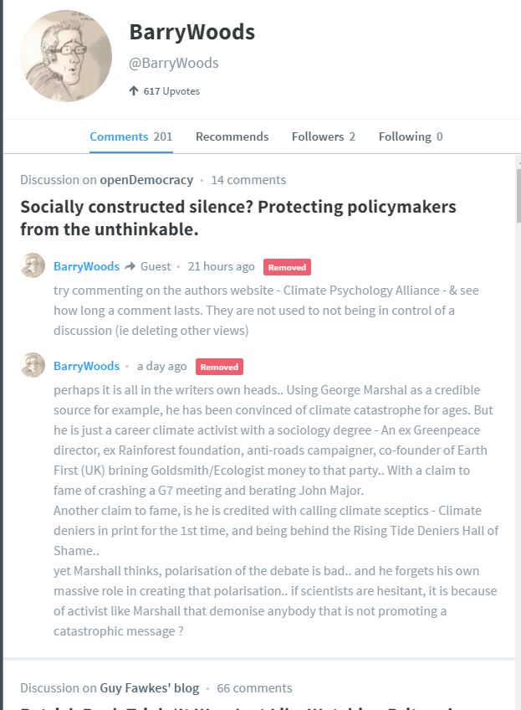Open the Followers 2 tab
Viewport: 521px width, 710px height.
[323, 136]
